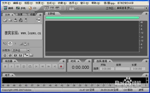The height and width of the screenshot is (93, 150).
Task: Switch to CD view
Action: click(32, 8)
